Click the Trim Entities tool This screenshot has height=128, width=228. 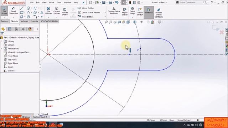point(48,11)
